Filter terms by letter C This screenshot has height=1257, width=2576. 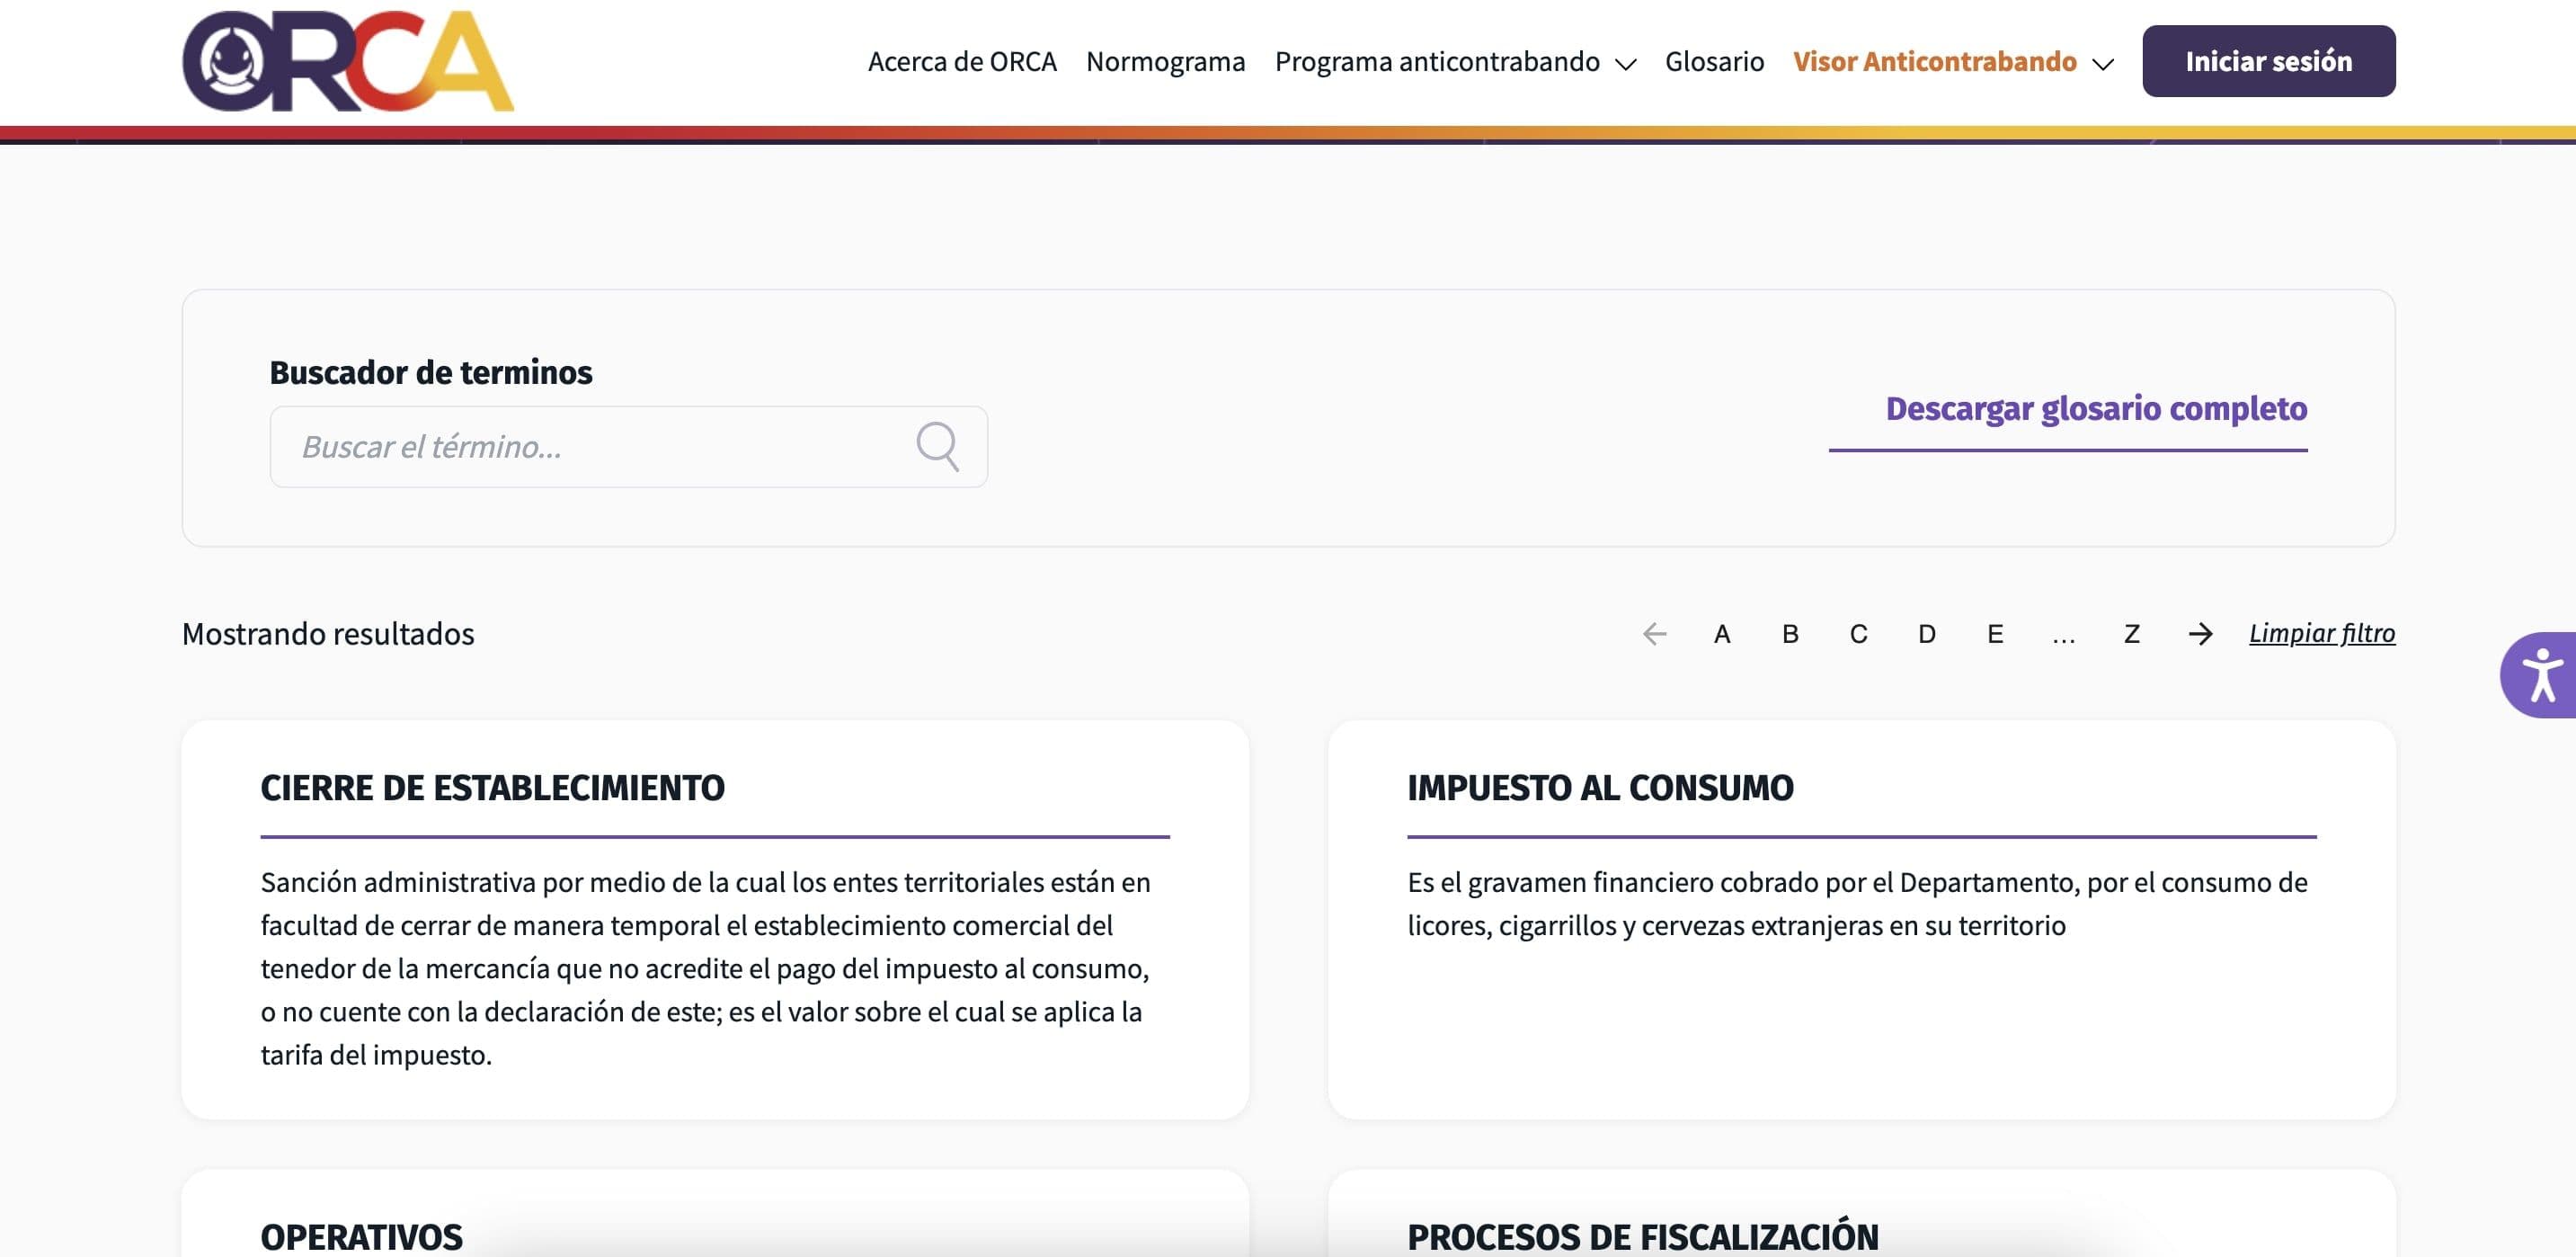coord(1858,634)
